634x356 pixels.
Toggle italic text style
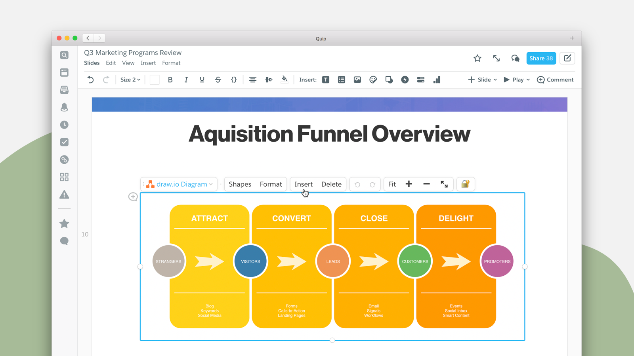186,80
